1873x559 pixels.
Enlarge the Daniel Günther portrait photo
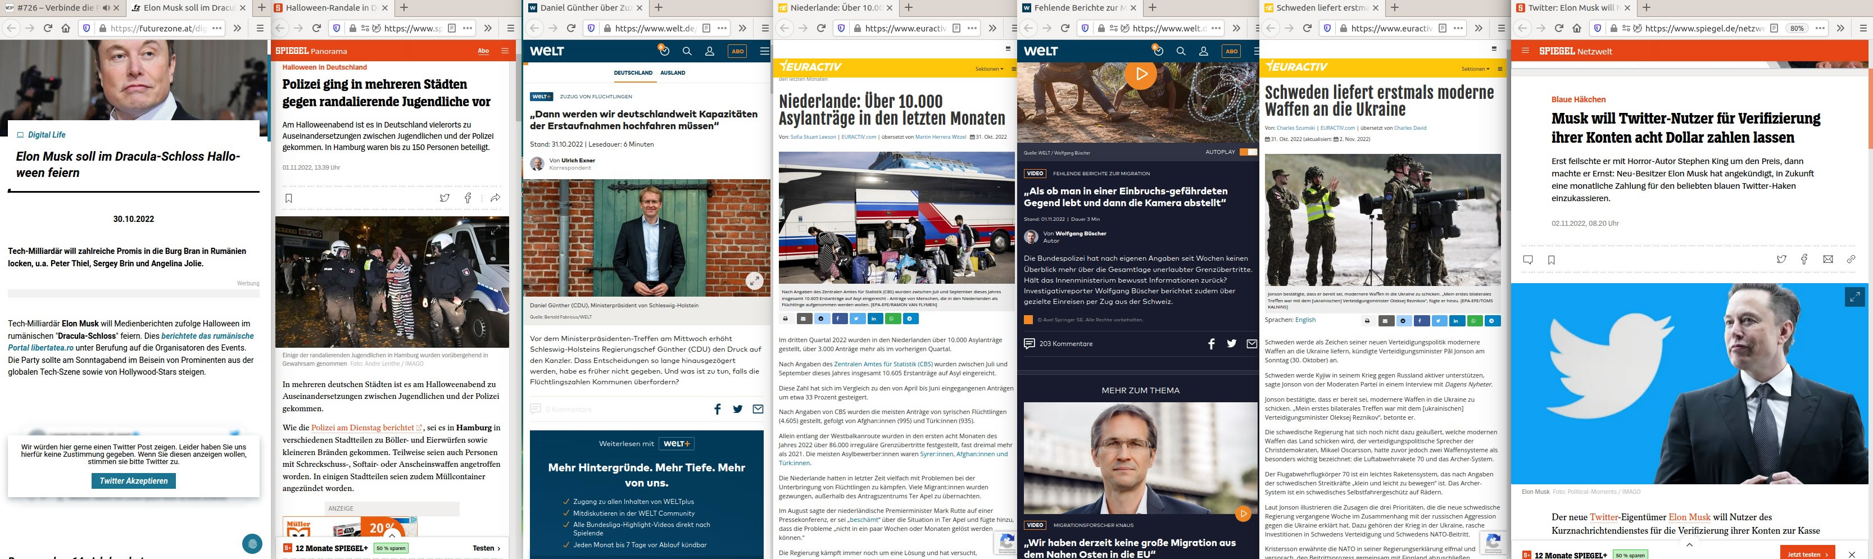[x=755, y=280]
